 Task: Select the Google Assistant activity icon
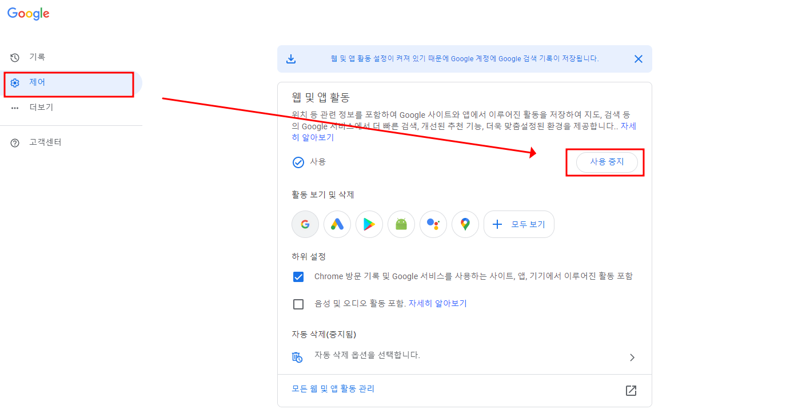click(x=433, y=224)
